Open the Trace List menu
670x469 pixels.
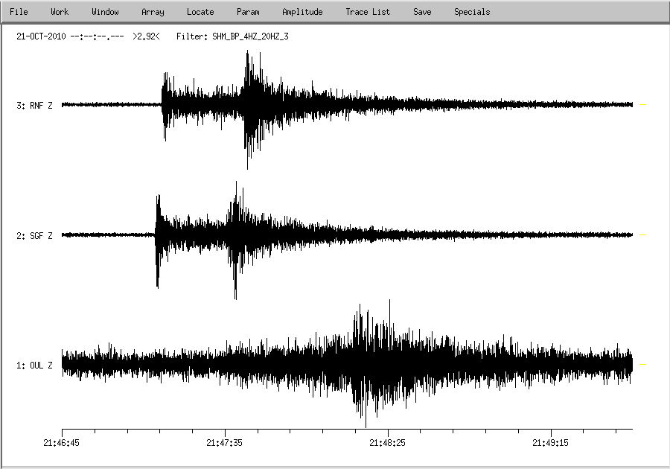click(368, 12)
